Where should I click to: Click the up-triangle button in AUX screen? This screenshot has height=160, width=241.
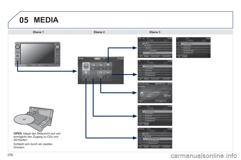tap(141, 79)
